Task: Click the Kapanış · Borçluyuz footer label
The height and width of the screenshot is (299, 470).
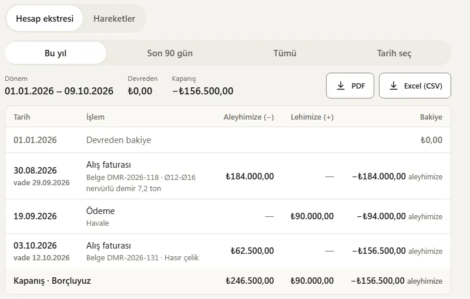Action: (52, 281)
